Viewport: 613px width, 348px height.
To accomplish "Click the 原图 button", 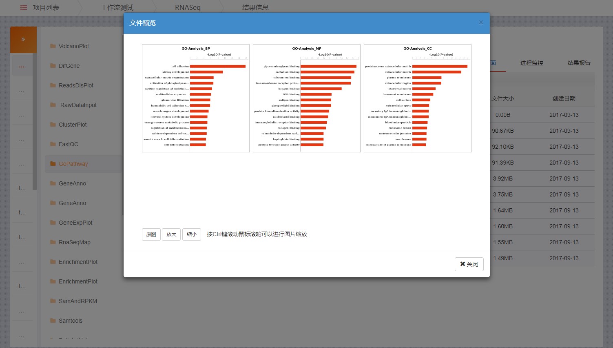I will point(151,234).
